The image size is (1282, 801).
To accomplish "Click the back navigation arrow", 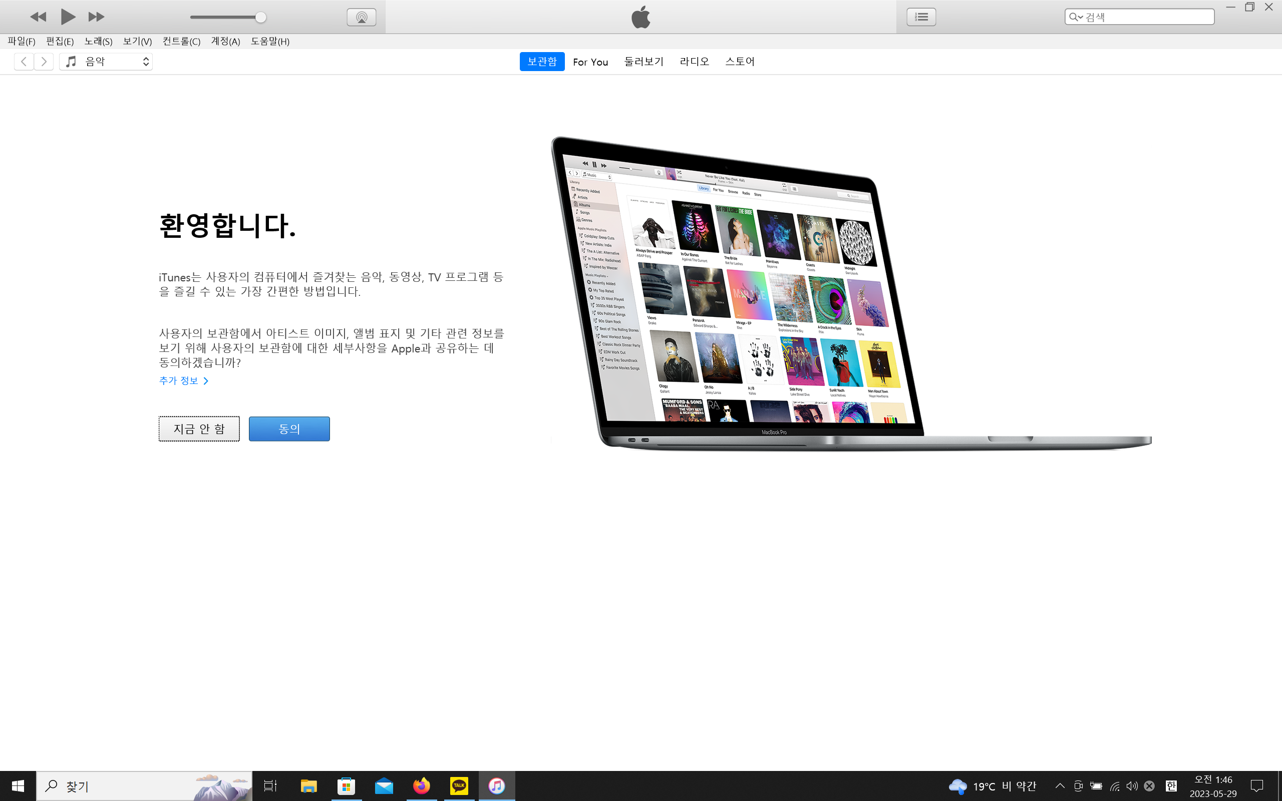I will pyautogui.click(x=24, y=62).
